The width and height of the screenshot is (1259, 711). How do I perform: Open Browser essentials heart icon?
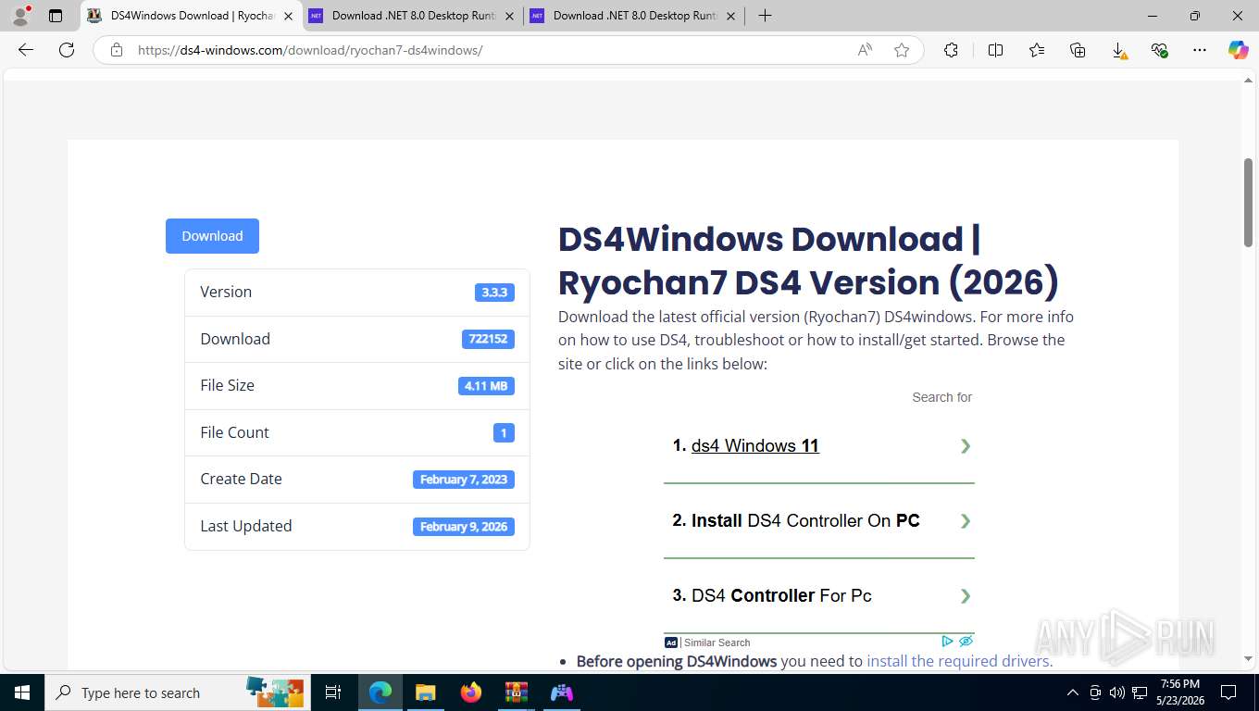click(1159, 50)
